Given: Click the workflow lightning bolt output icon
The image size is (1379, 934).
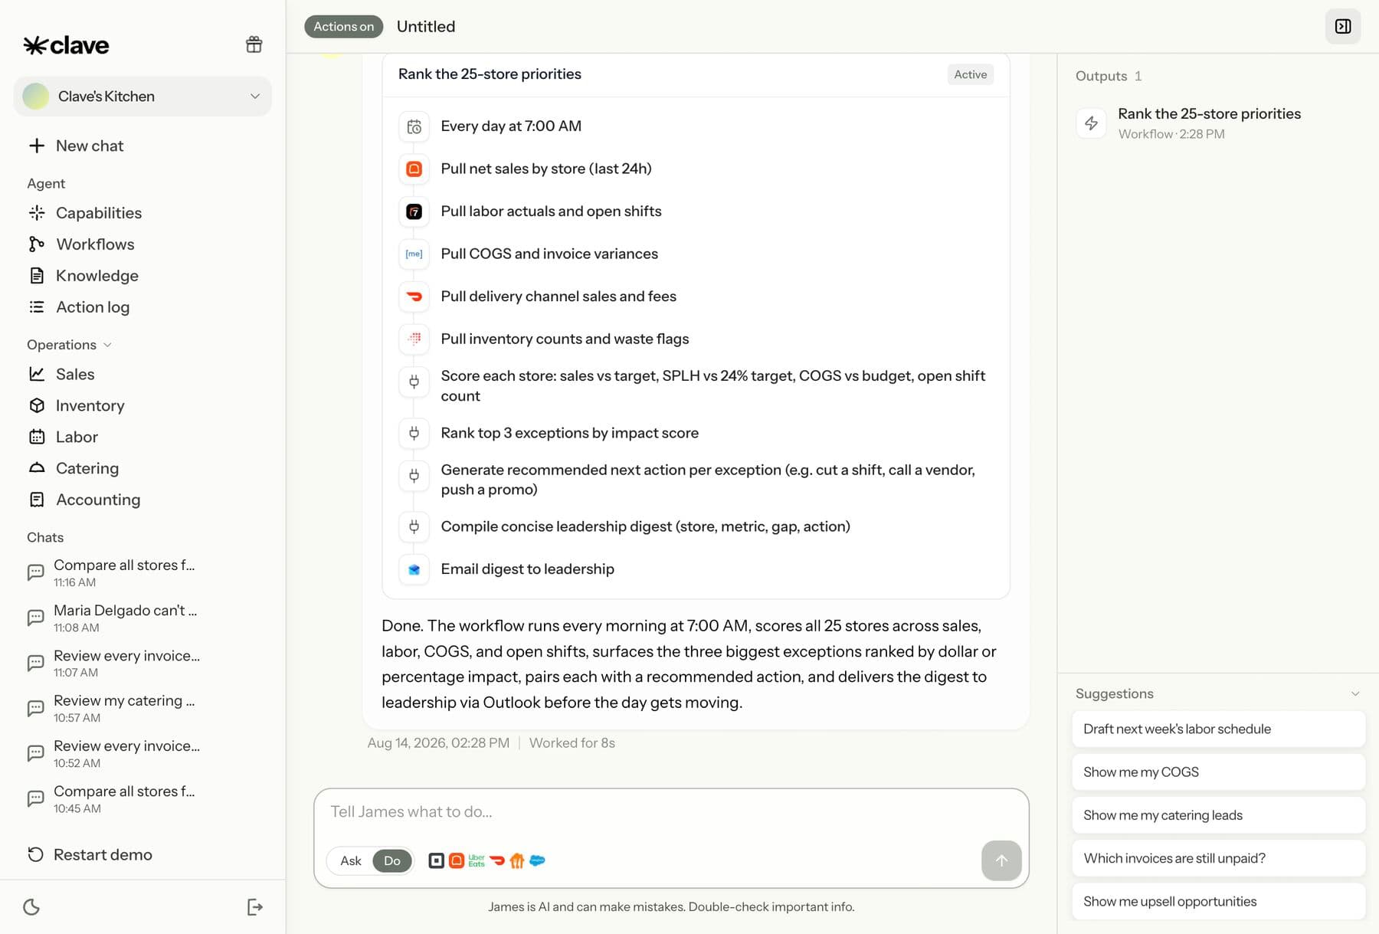Looking at the screenshot, I should click(x=1091, y=123).
